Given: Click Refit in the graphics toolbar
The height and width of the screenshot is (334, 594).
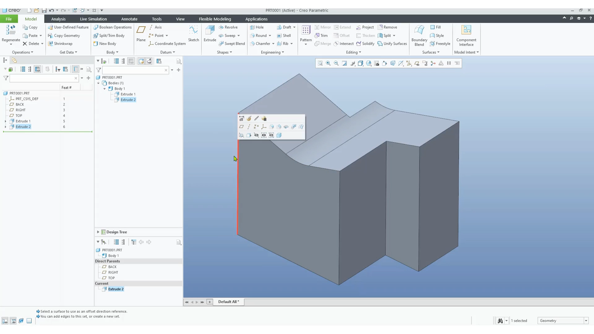Looking at the screenshot, I should [x=320, y=63].
